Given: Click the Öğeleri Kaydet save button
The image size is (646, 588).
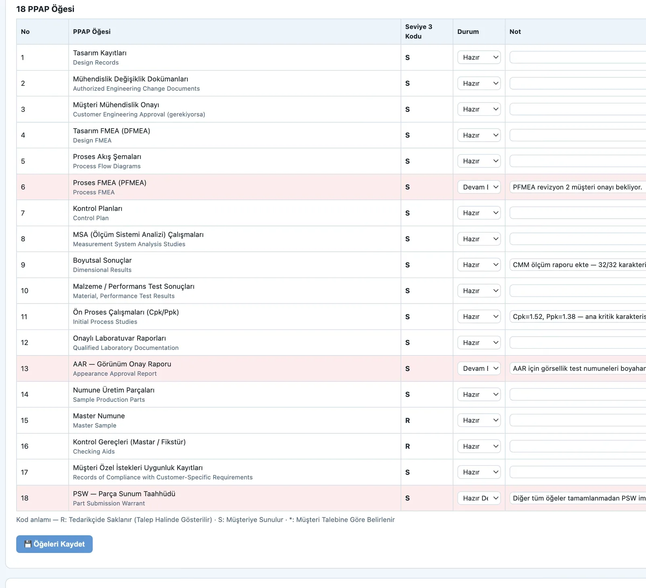Looking at the screenshot, I should click(x=55, y=544).
